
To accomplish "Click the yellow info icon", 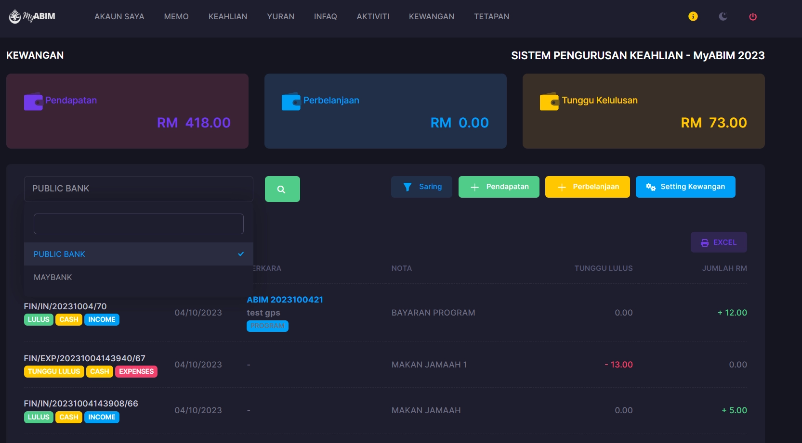I will 693,16.
